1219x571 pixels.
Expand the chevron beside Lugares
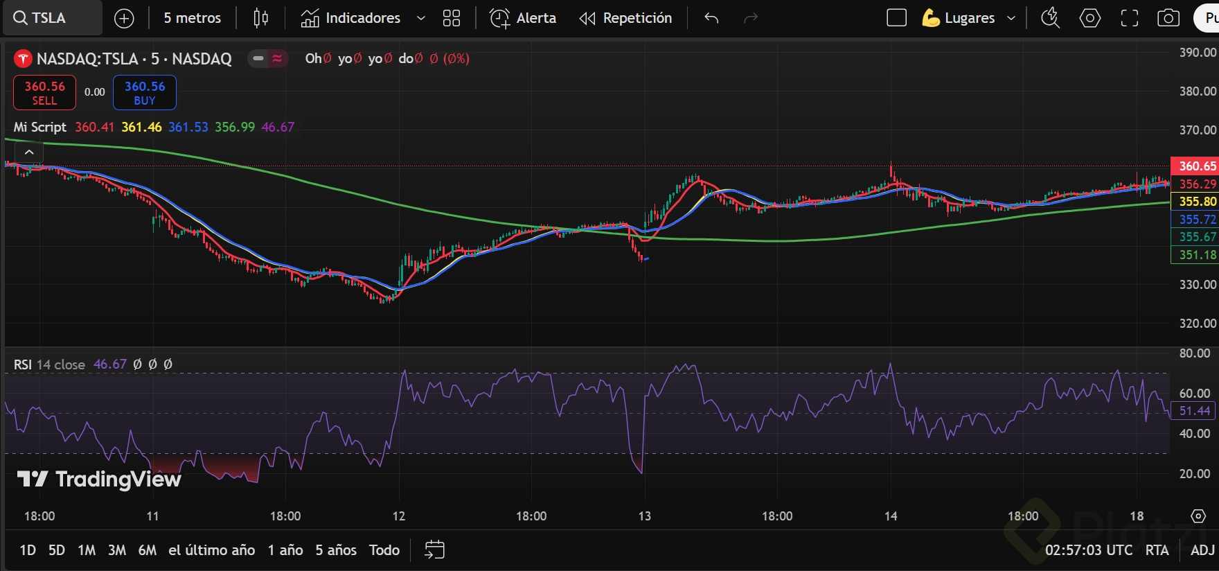click(x=1011, y=18)
